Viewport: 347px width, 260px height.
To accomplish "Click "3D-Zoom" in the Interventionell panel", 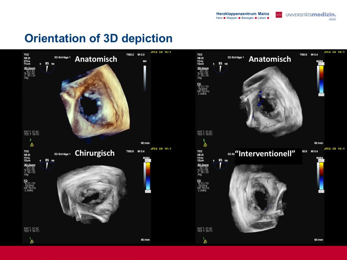I will coord(203,165).
